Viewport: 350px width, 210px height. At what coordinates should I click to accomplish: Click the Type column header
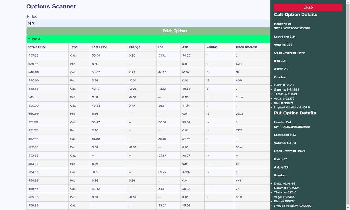pyautogui.click(x=74, y=47)
